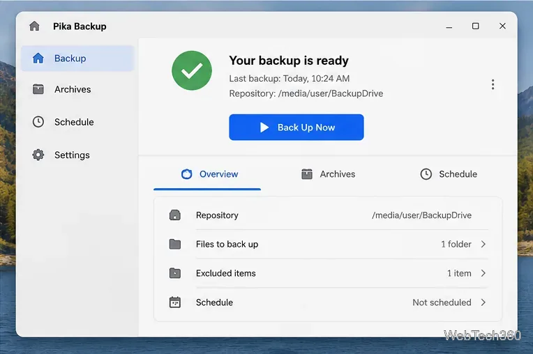This screenshot has width=533, height=354.
Task: Click 'Your backup is ready' heading
Action: (289, 61)
